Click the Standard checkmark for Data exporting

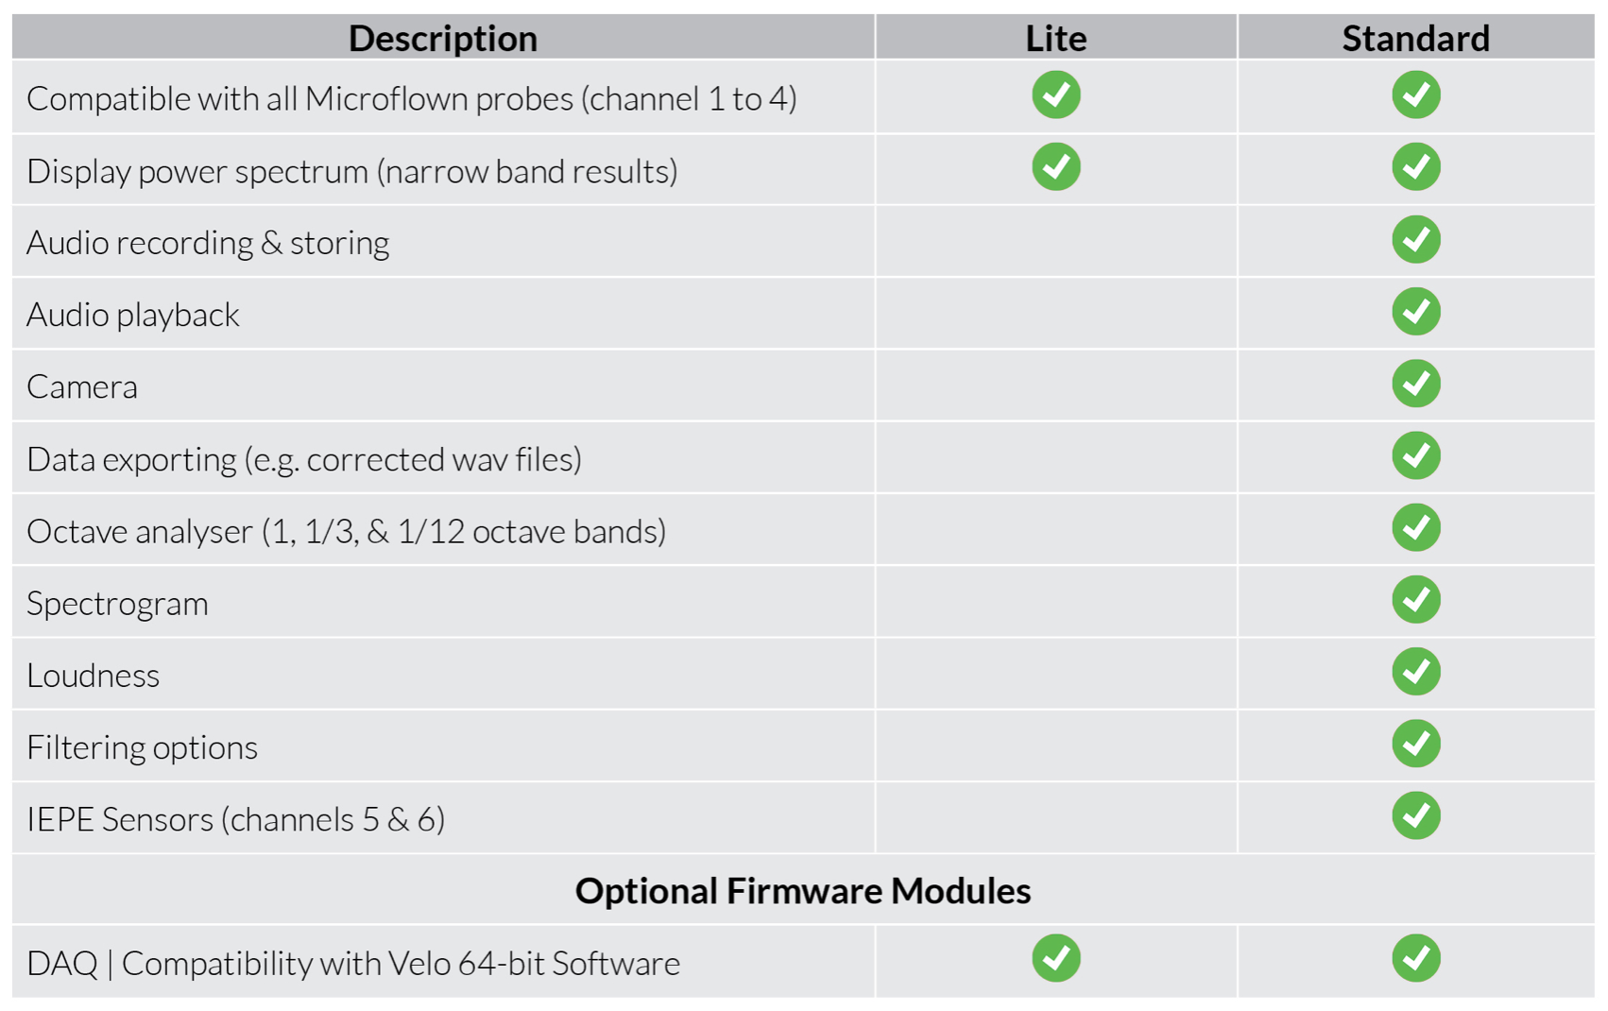tap(1415, 455)
